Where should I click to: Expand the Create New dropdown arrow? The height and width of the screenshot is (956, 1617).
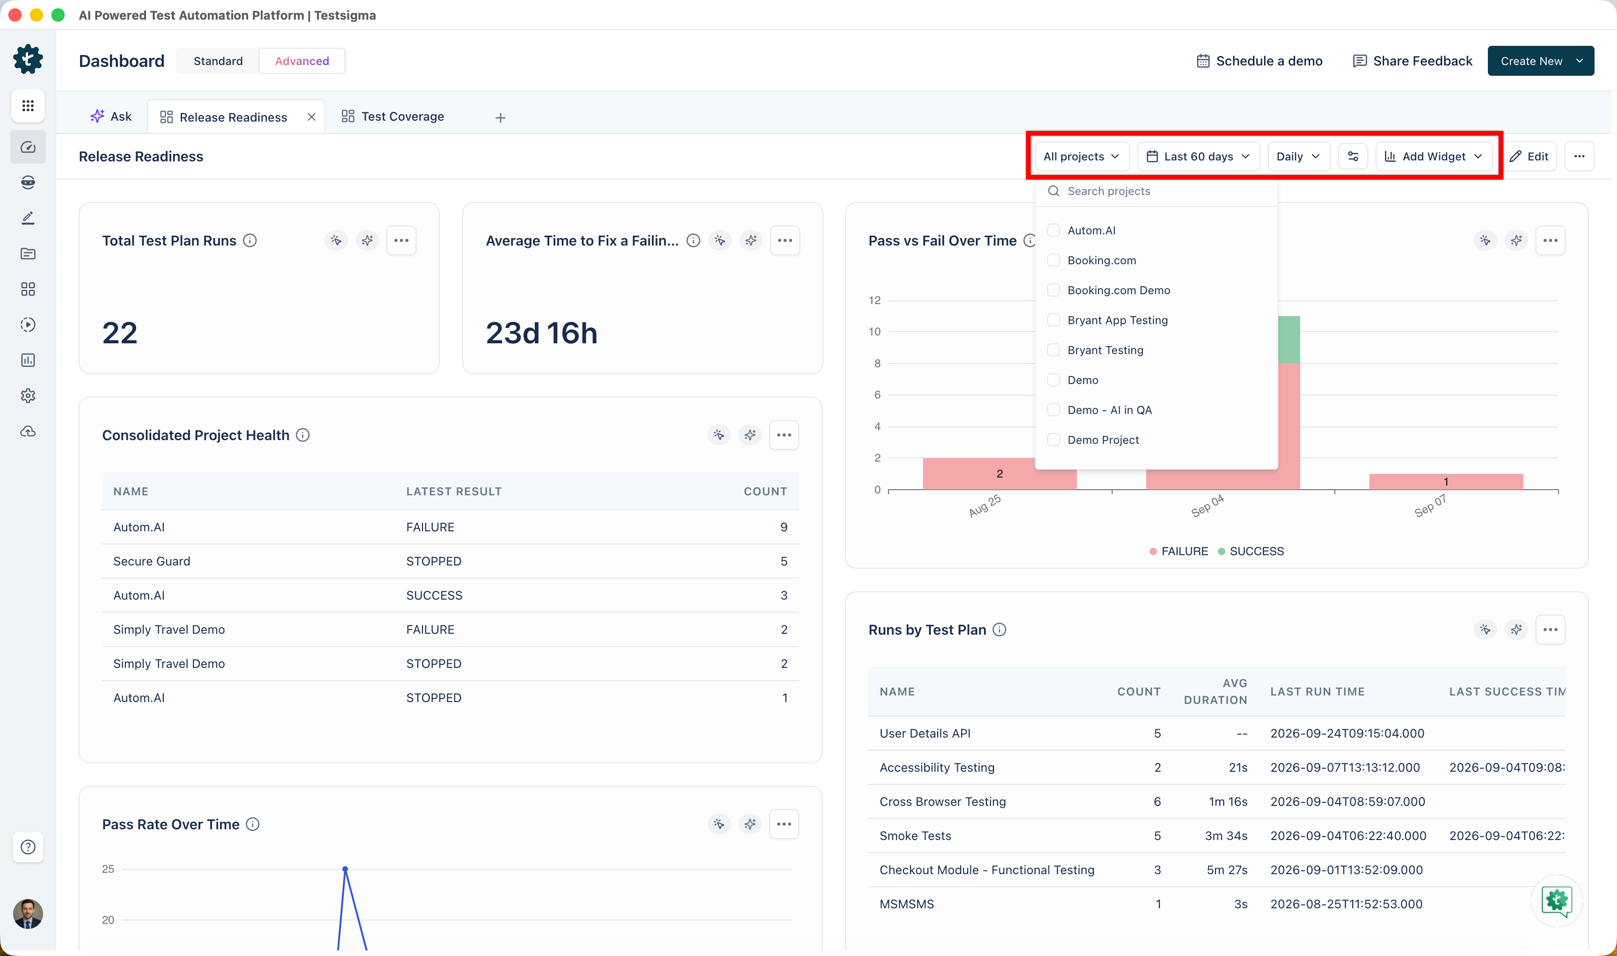(x=1579, y=60)
